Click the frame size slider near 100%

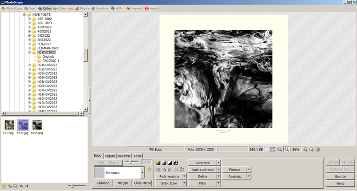click(x=132, y=162)
